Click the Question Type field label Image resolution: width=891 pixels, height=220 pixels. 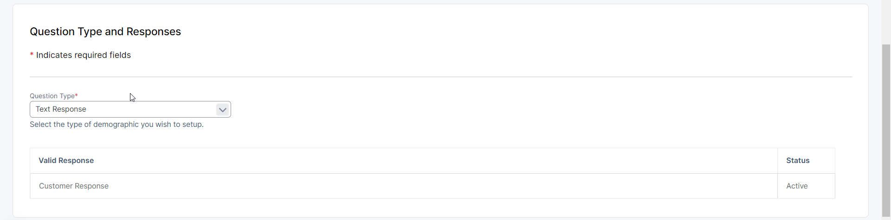(x=52, y=96)
